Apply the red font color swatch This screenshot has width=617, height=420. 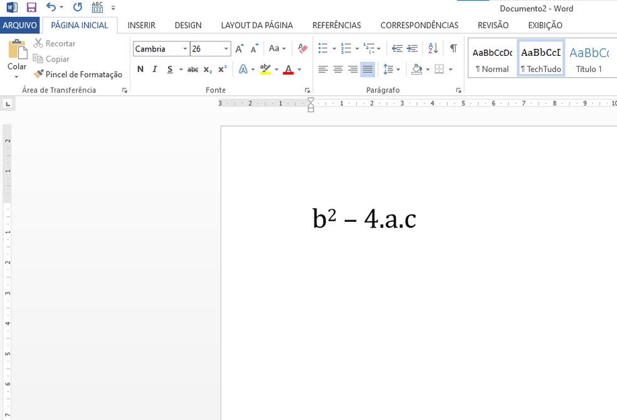point(288,70)
